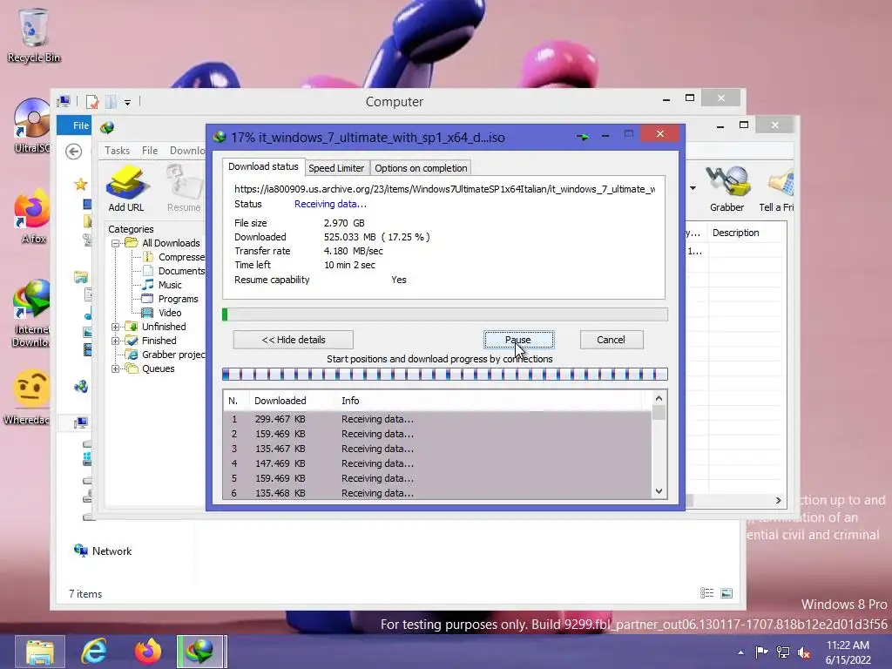This screenshot has height=669, width=892.
Task: Collapse the All Downloads tree node
Action: (x=116, y=243)
